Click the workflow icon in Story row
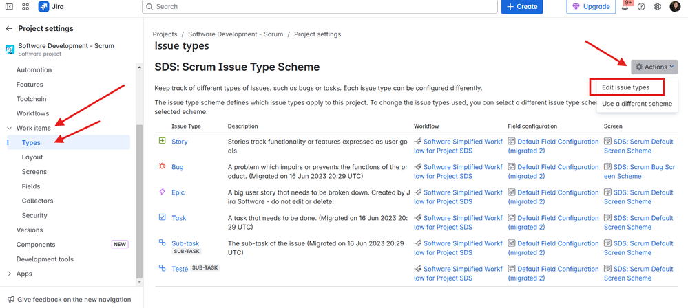The height and width of the screenshot is (308, 688). pos(418,142)
